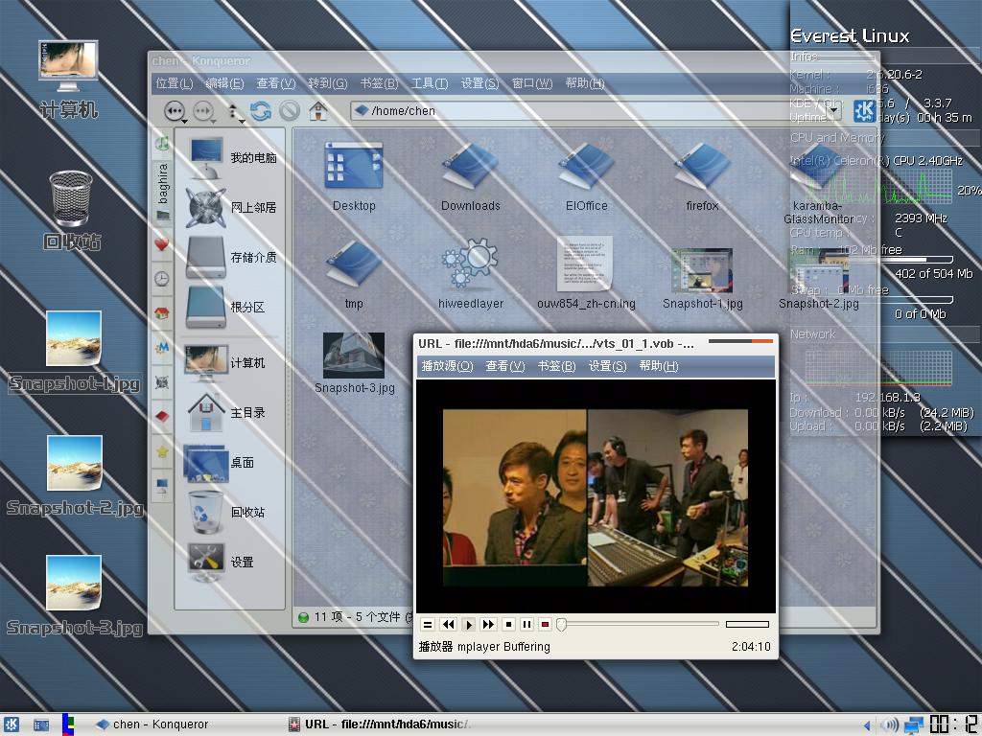Screen dimensions: 982x736
Task: Expand hidden system tray icons arrow
Action: click(867, 726)
